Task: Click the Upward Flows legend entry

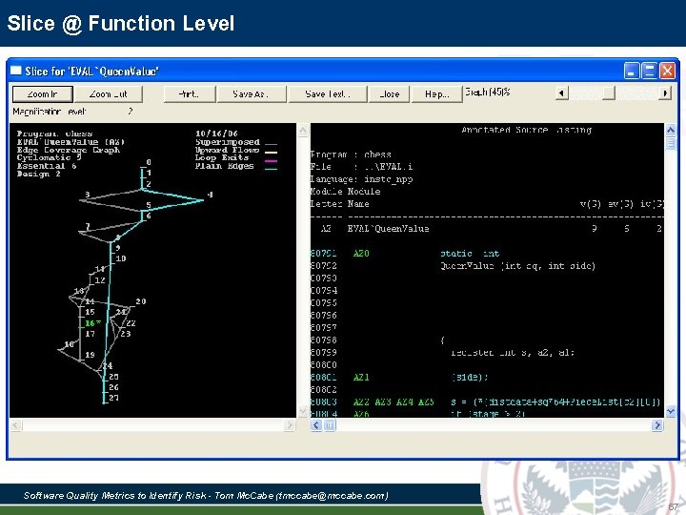Action: point(227,150)
